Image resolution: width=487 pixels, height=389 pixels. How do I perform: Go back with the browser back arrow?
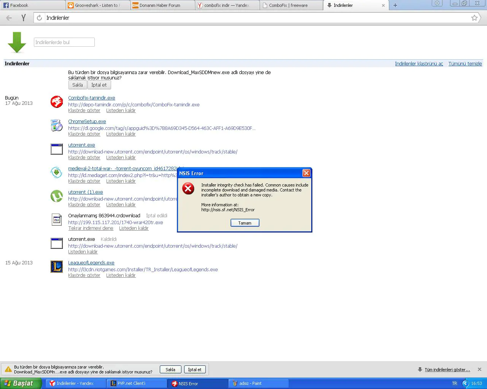pos(9,18)
